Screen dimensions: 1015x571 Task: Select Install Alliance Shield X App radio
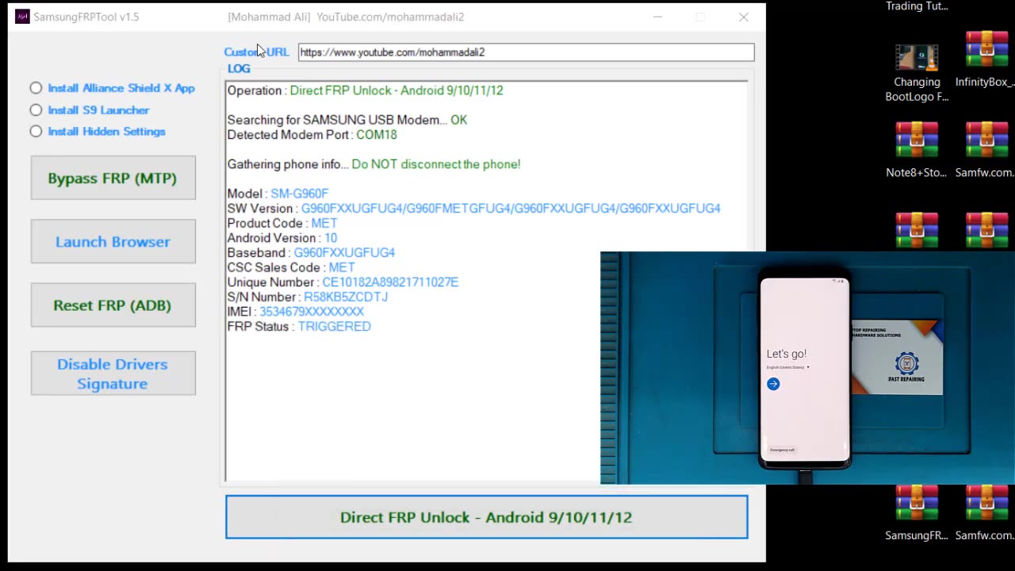(x=36, y=88)
